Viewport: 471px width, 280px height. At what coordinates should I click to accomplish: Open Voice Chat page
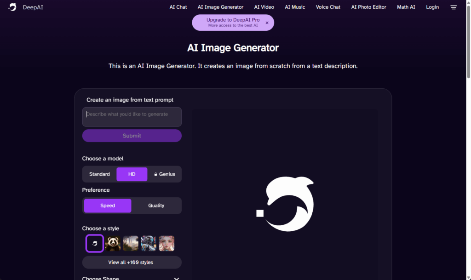pyautogui.click(x=328, y=7)
